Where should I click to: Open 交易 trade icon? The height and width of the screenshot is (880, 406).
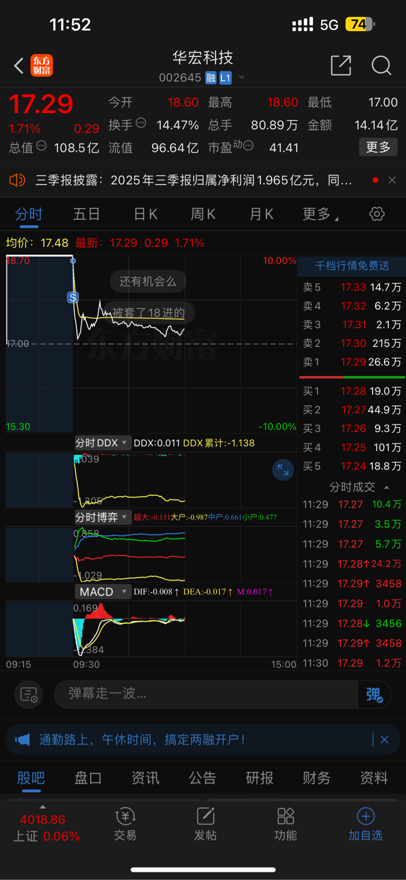tap(125, 824)
